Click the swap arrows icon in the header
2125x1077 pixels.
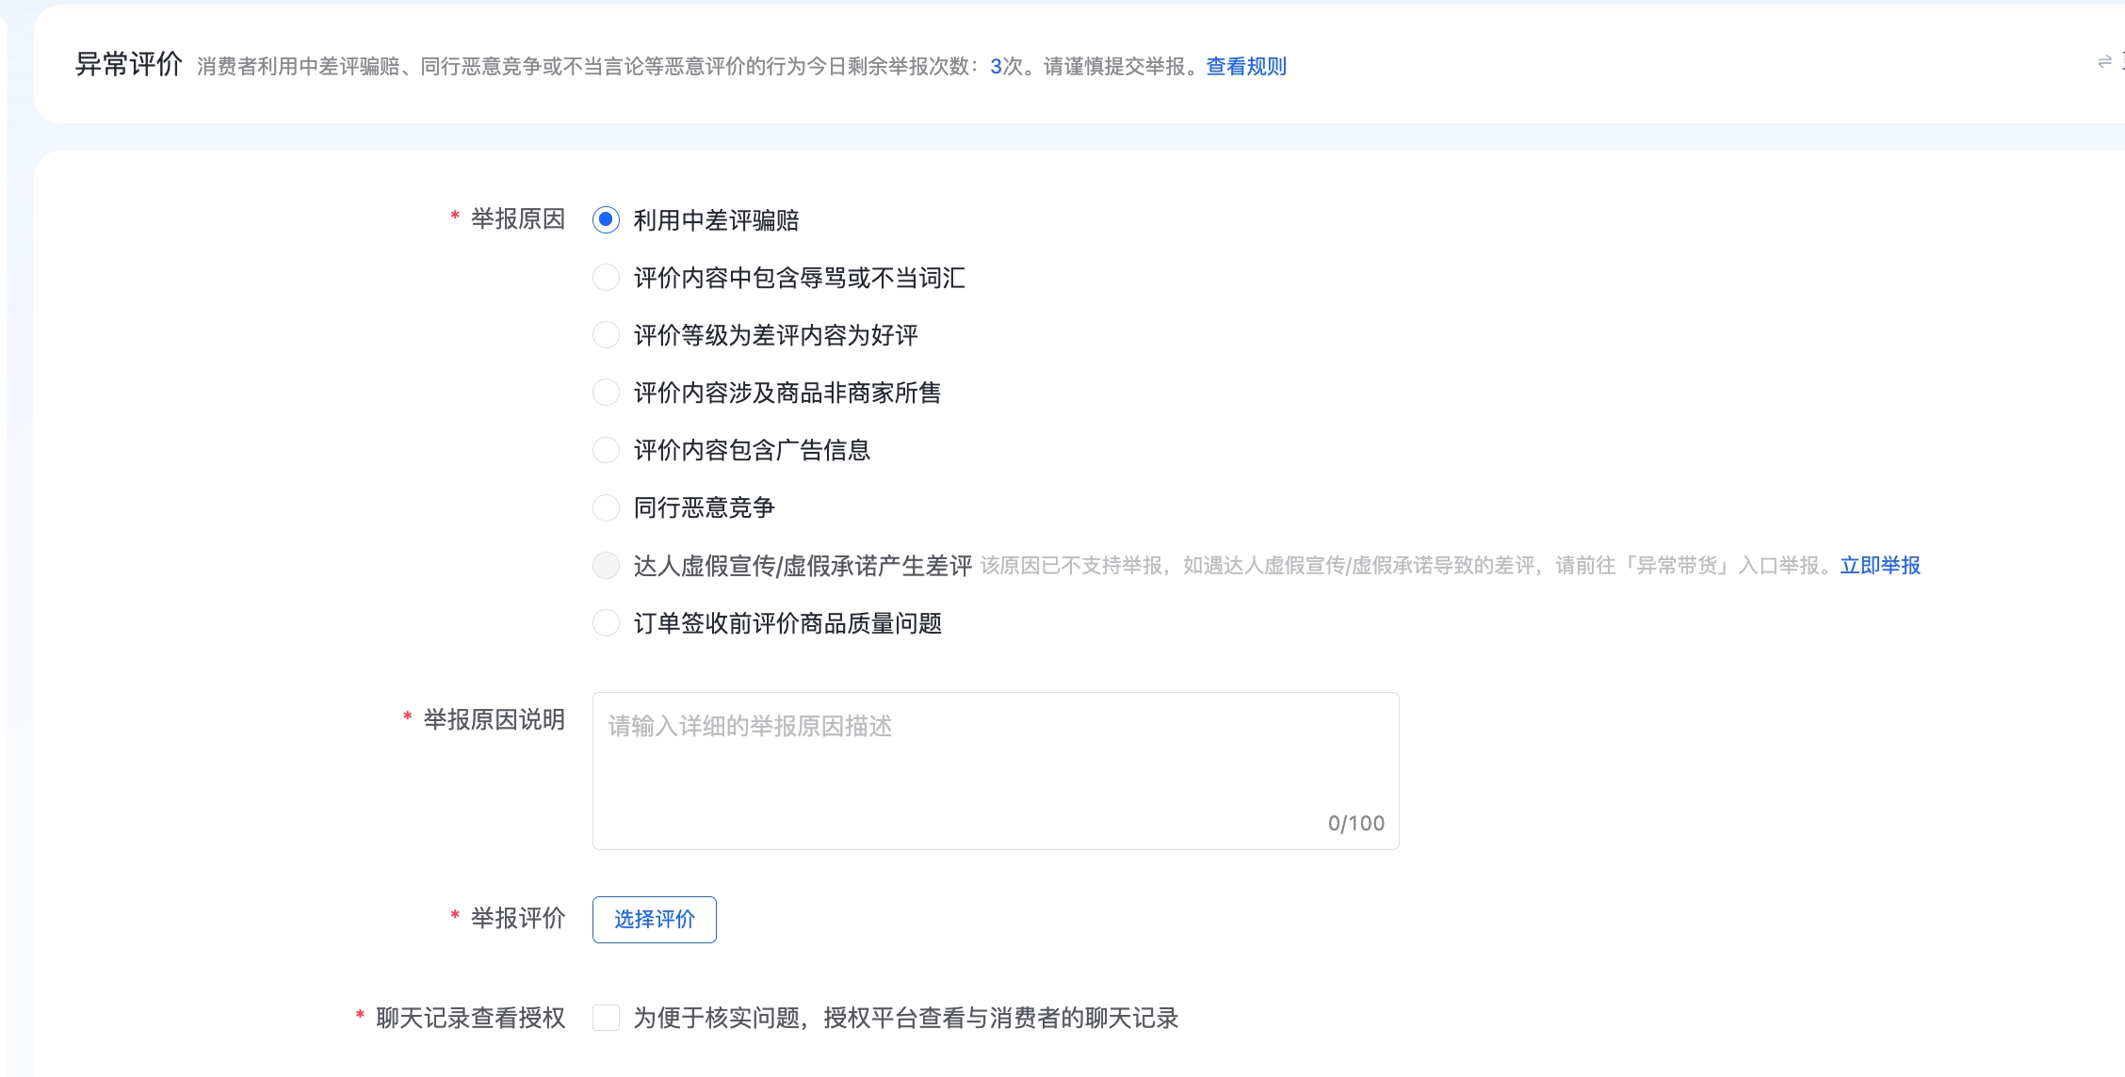[2104, 62]
